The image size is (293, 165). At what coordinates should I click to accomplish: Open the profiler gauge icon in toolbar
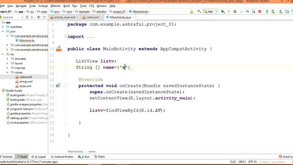pyautogui.click(x=247, y=11)
